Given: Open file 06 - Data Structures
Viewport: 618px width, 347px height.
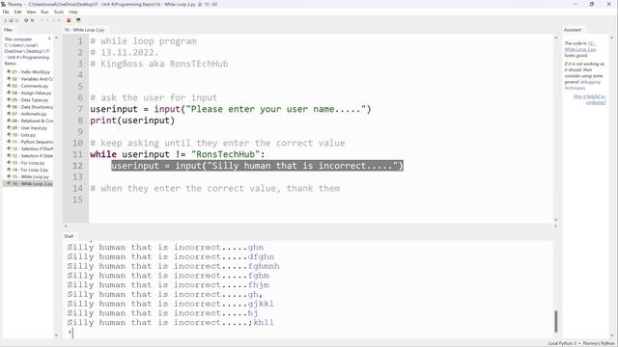Looking at the screenshot, I should [x=31, y=107].
